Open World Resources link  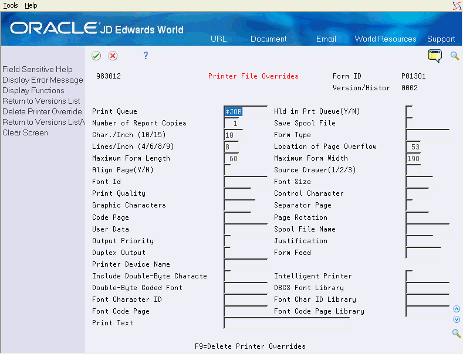(x=386, y=39)
